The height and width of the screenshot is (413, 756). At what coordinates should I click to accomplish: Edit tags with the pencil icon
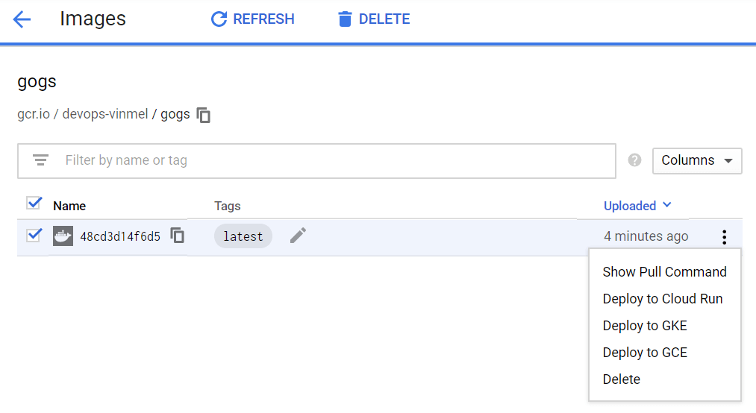pos(298,236)
